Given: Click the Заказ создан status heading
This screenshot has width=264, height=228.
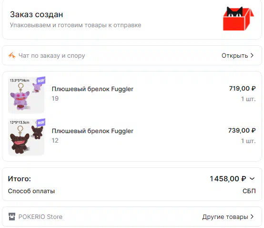Looking at the screenshot, I should (37, 14).
